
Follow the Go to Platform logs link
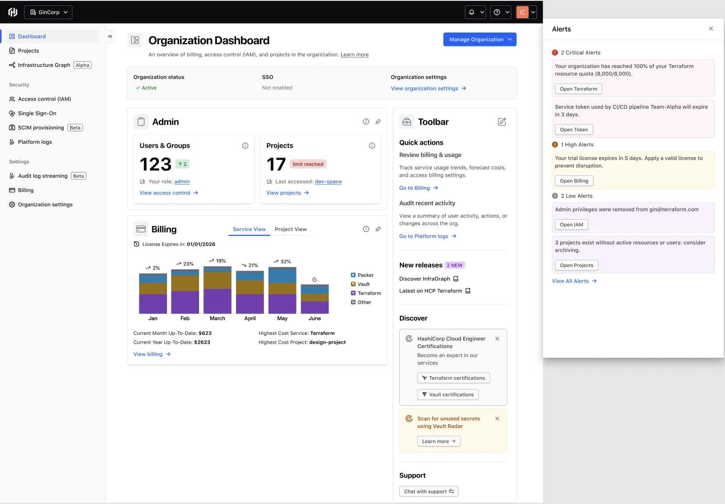[428, 236]
